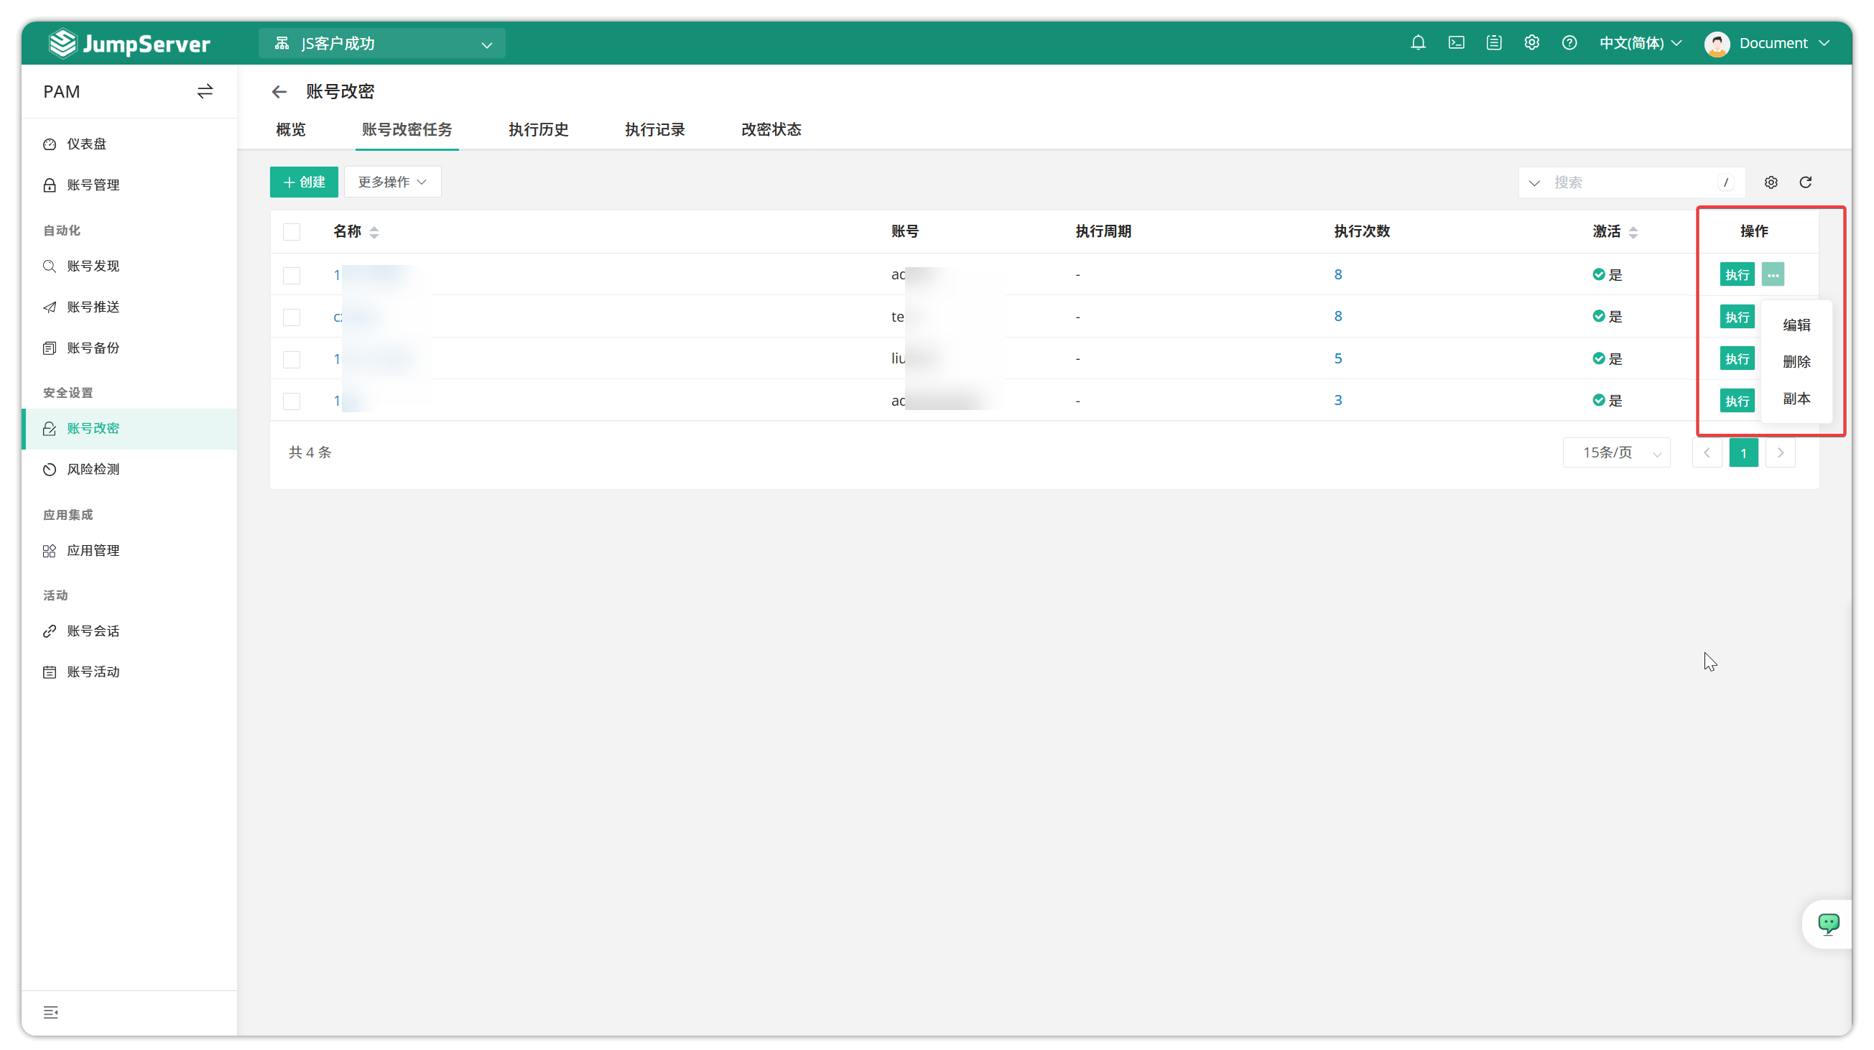
Task: Click 执行 in the fourth row
Action: 1737,401
